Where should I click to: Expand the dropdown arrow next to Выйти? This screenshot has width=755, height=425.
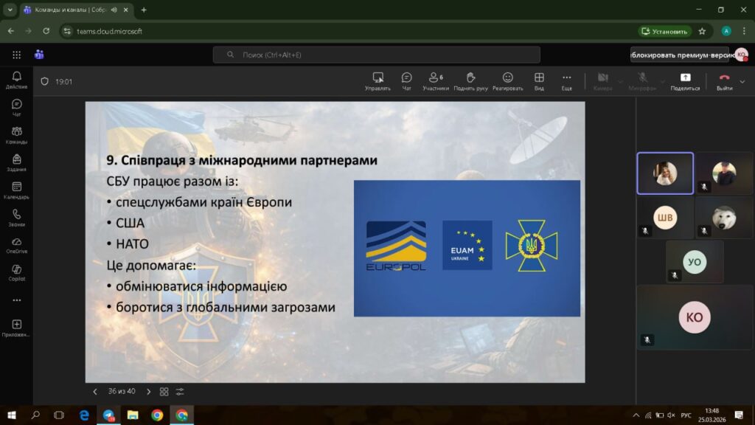pyautogui.click(x=744, y=81)
